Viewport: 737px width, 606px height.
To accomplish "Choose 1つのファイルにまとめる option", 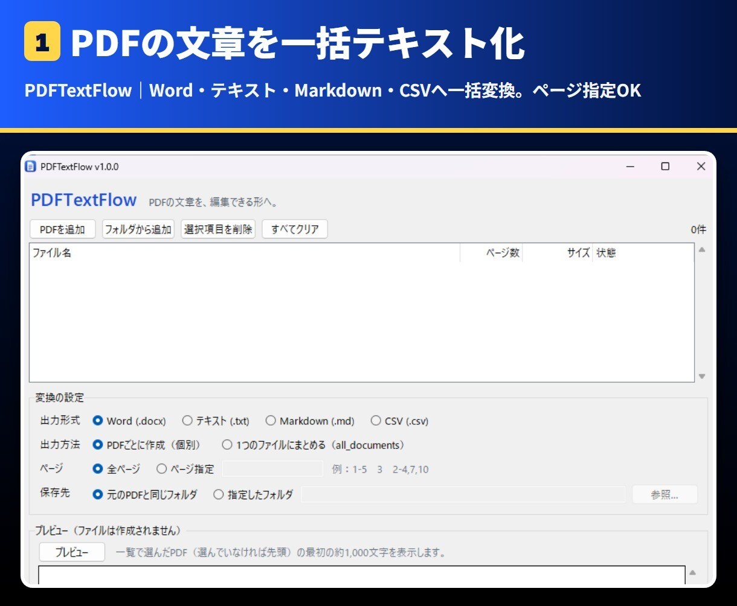I will click(x=314, y=445).
